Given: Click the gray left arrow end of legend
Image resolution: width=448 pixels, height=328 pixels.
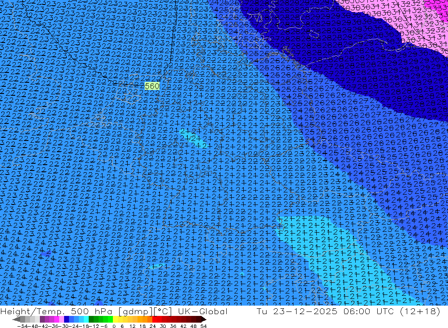Looking at the screenshot, I should 16,319.
